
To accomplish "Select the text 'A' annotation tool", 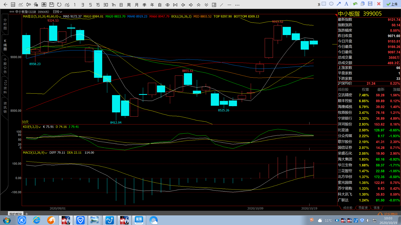I will (346, 4).
